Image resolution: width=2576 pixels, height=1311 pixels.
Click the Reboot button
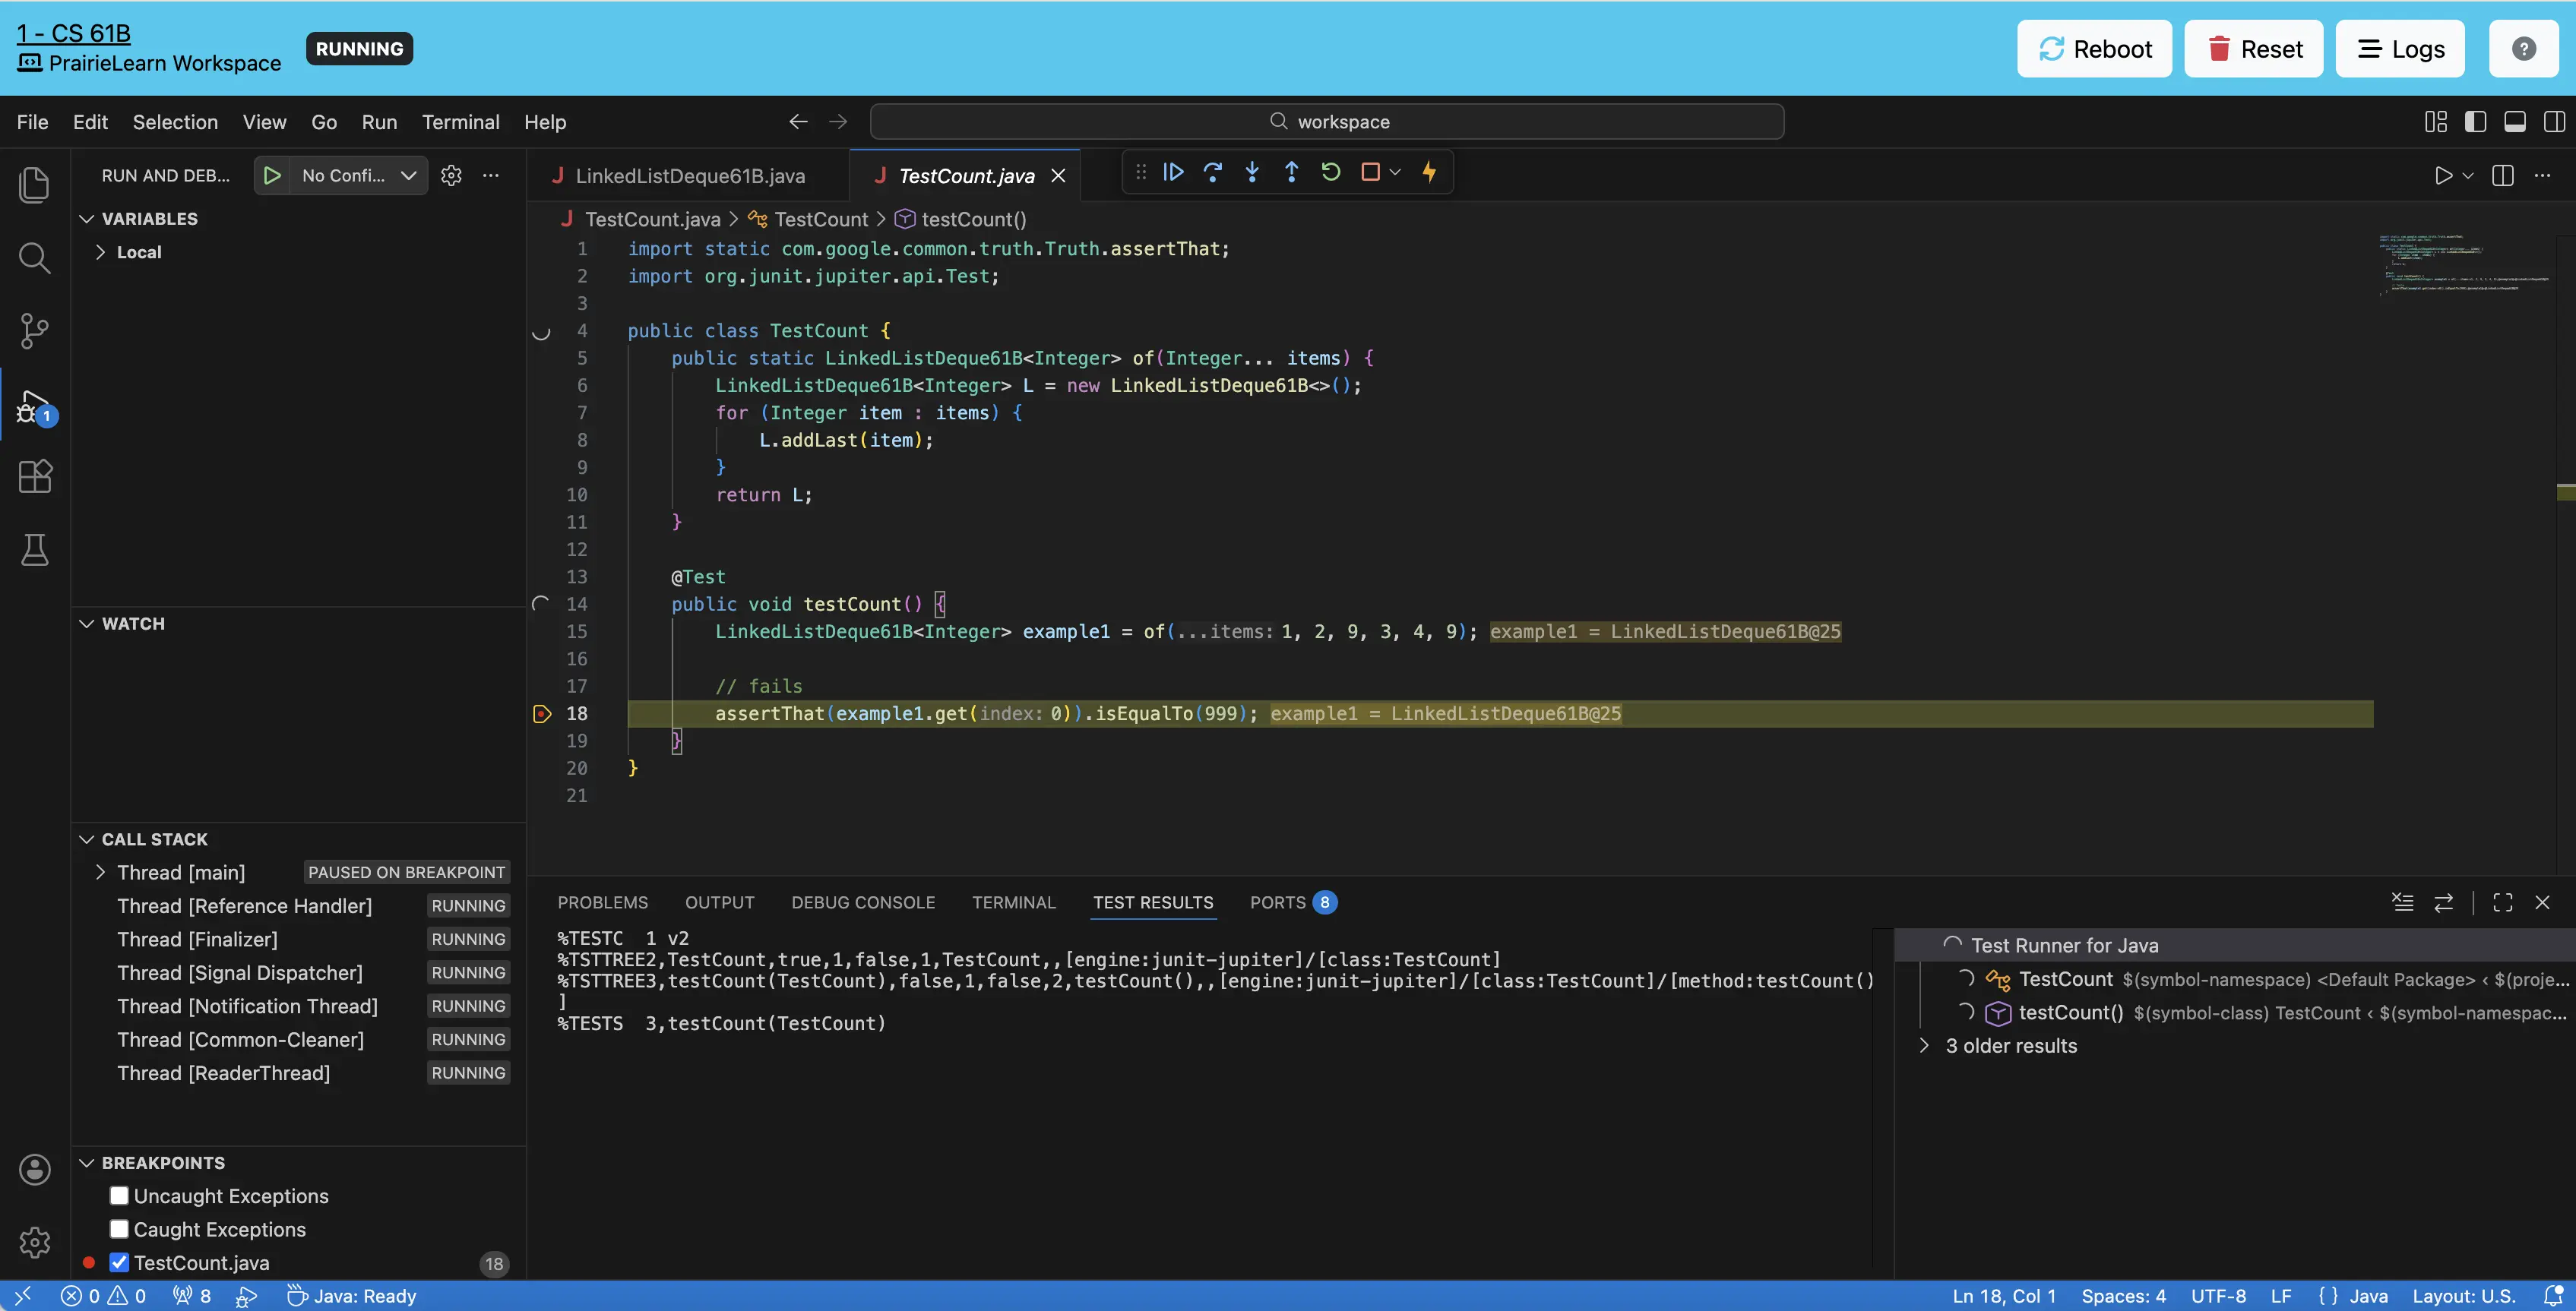[x=2094, y=49]
